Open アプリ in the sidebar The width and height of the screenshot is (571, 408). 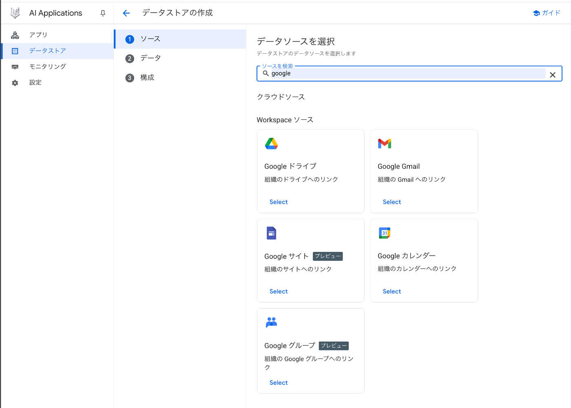coord(57,35)
